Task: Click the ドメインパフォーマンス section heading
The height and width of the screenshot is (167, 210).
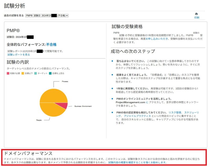Action: pyautogui.click(x=28, y=153)
